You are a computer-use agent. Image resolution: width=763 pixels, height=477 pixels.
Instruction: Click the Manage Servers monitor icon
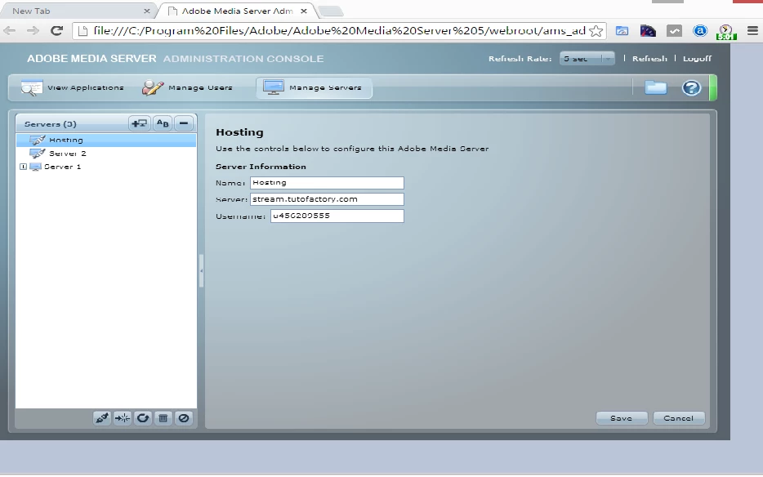(x=274, y=87)
